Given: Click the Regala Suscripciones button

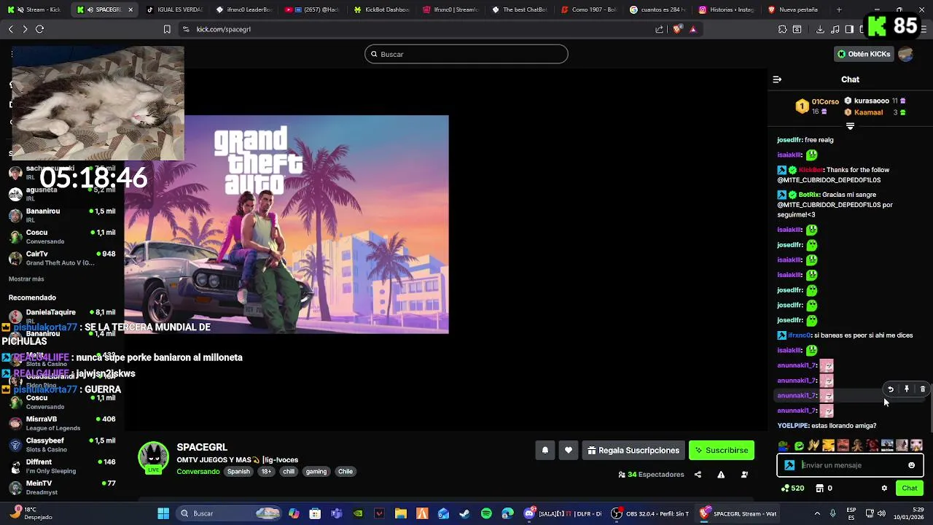Looking at the screenshot, I should [632, 451].
